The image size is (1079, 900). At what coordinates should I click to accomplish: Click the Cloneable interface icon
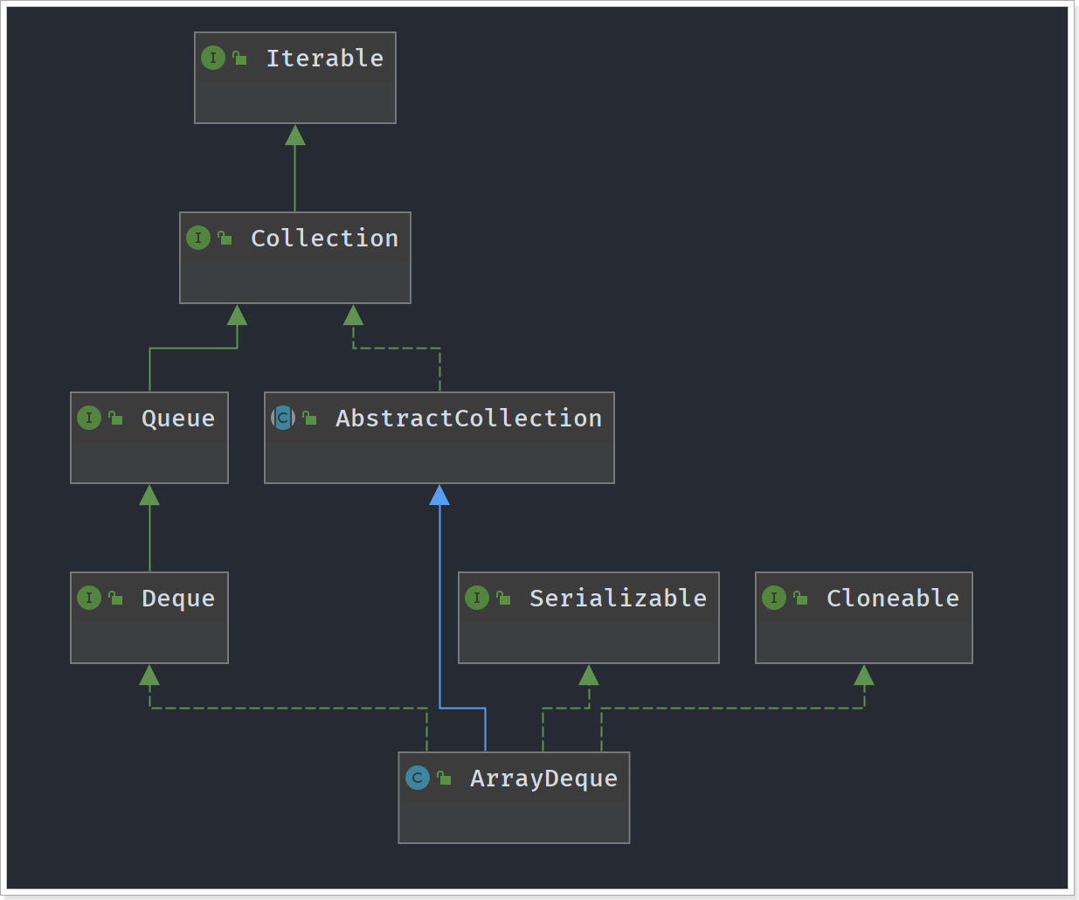pyautogui.click(x=774, y=598)
